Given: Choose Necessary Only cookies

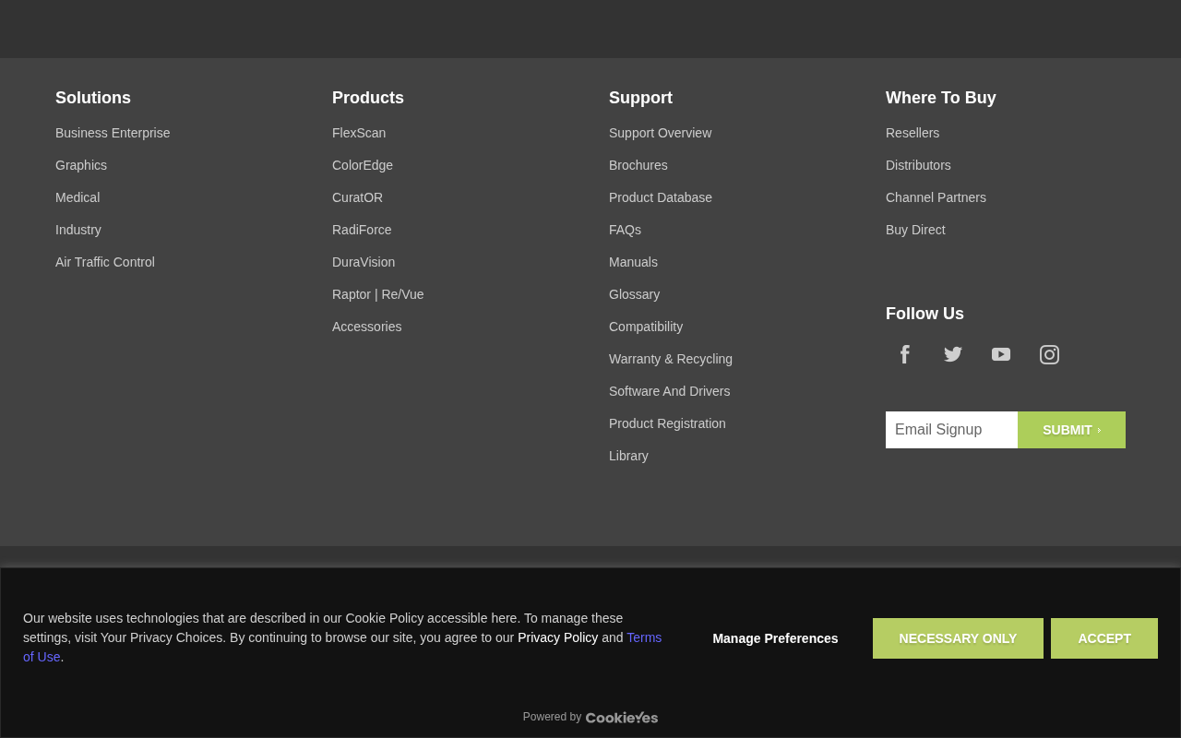Looking at the screenshot, I should coord(958,638).
